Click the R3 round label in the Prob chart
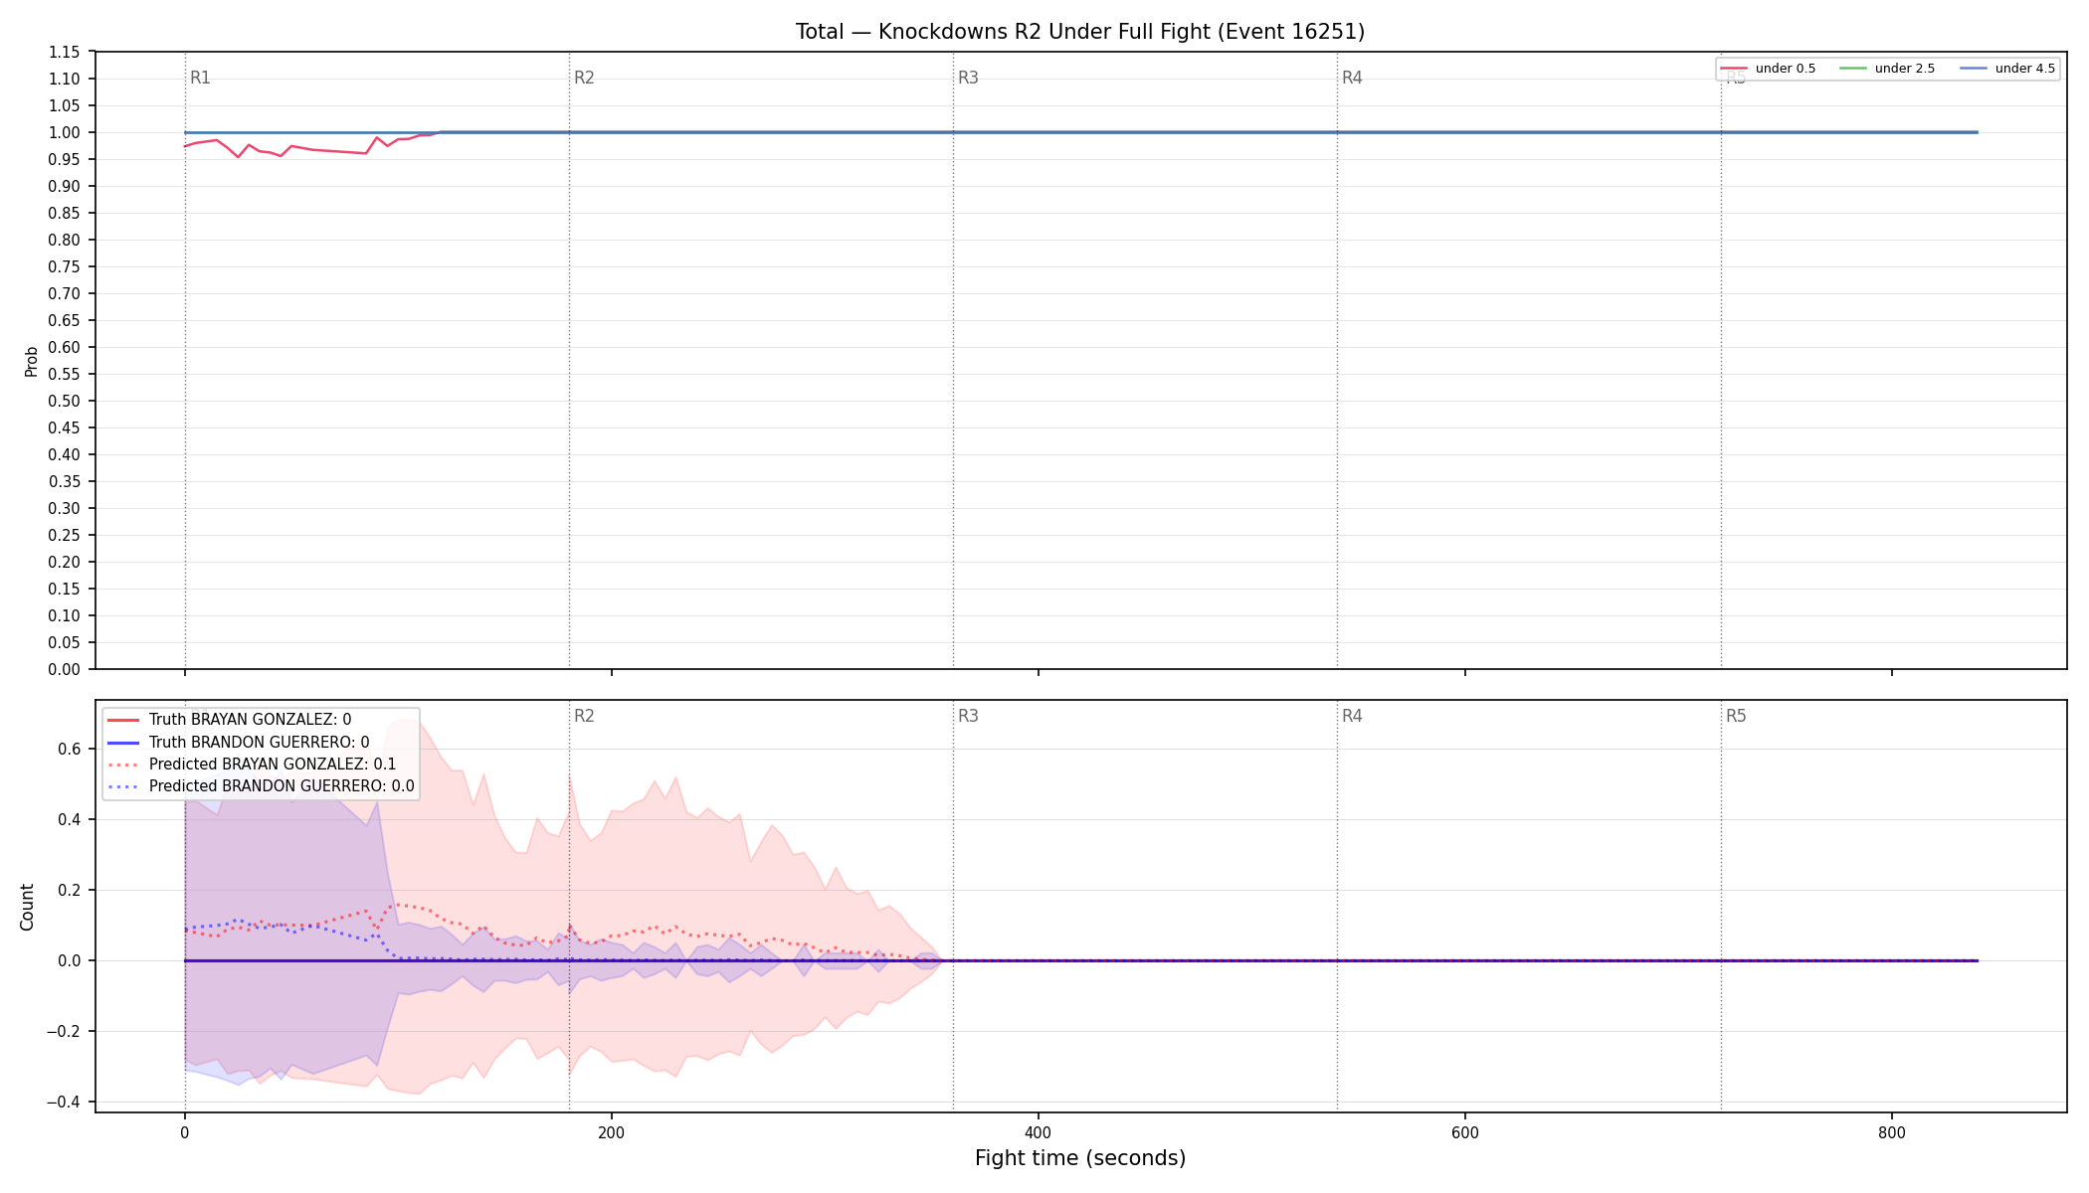Viewport: 2089px width, 1193px height. point(968,79)
